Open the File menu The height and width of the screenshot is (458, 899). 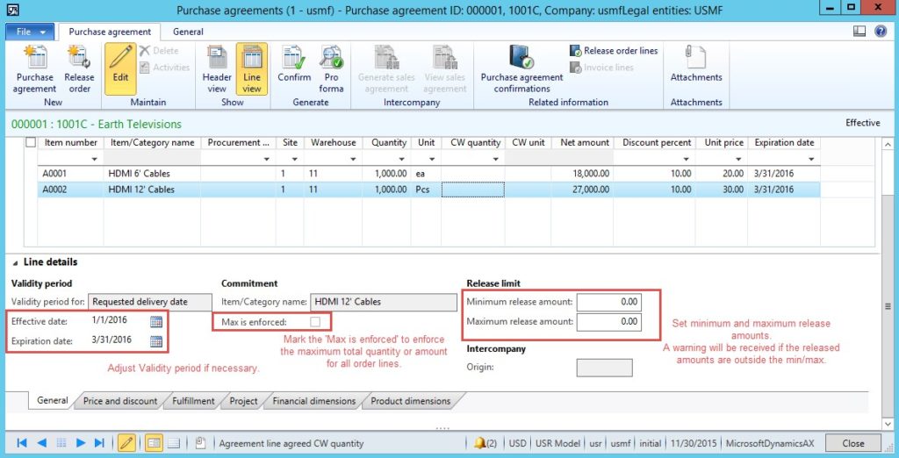[30, 32]
